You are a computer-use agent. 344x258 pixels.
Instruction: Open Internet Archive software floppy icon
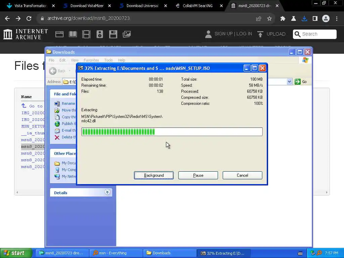(x=113, y=34)
